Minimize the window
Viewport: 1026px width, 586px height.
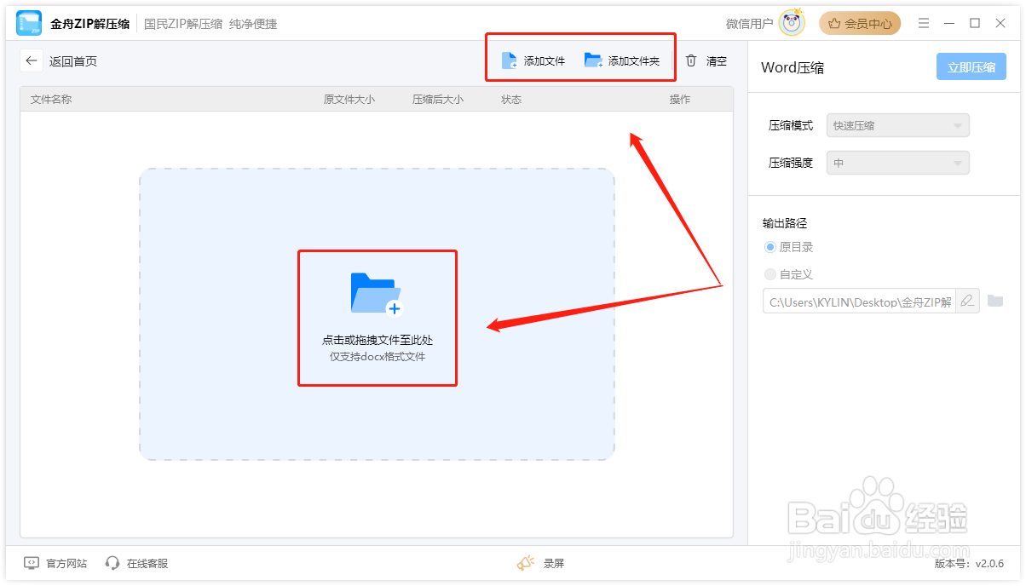click(x=950, y=23)
